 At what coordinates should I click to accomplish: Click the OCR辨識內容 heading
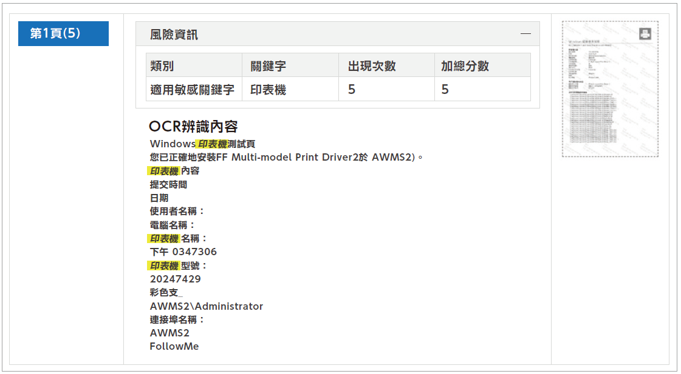(193, 127)
